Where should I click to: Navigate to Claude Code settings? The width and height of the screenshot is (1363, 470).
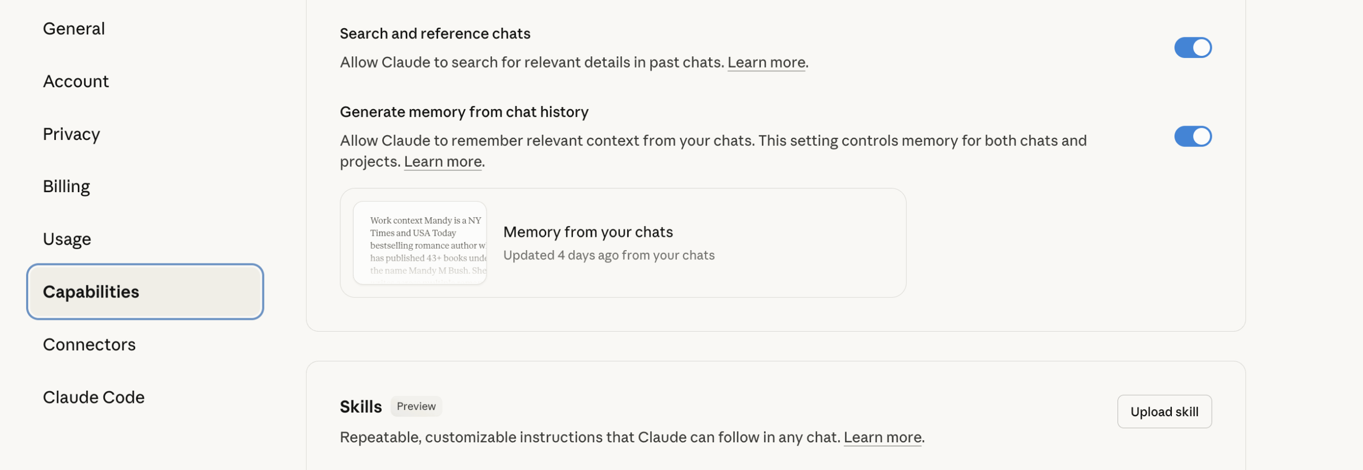(94, 397)
